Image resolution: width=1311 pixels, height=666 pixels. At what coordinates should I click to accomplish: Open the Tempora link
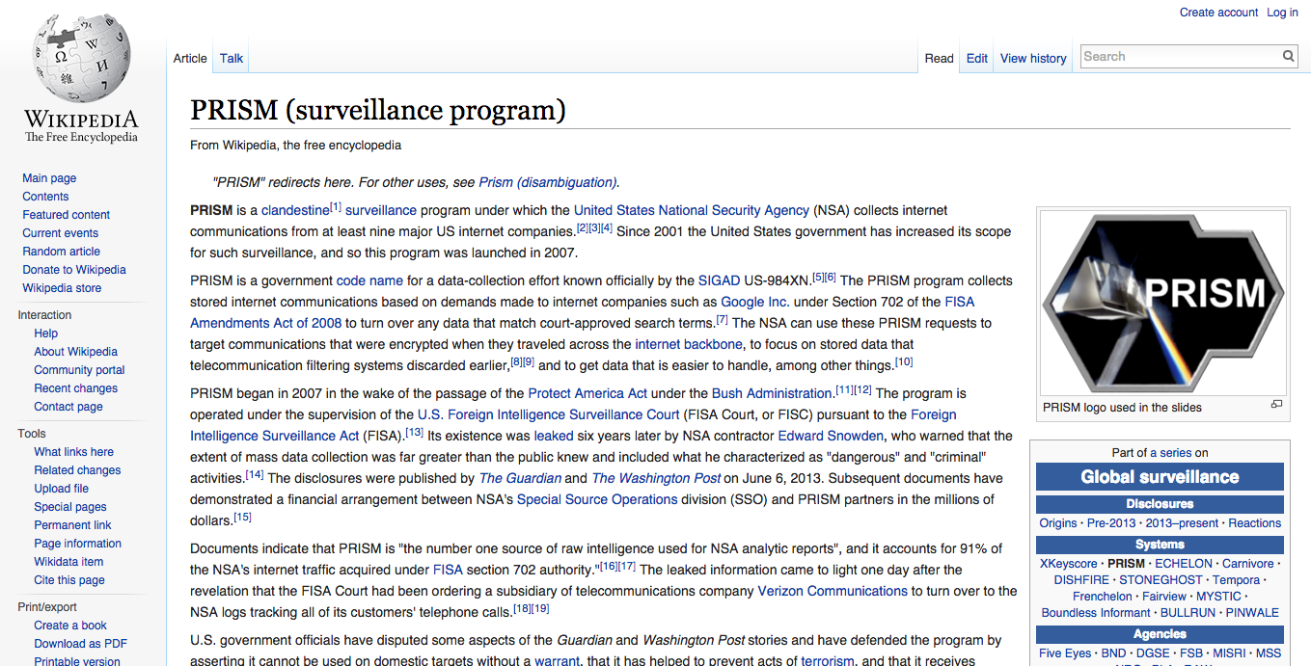point(1236,580)
